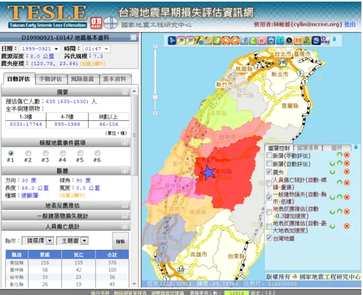
Task: Open the date dropdown showing 1999-0921
Action: [x=40, y=49]
